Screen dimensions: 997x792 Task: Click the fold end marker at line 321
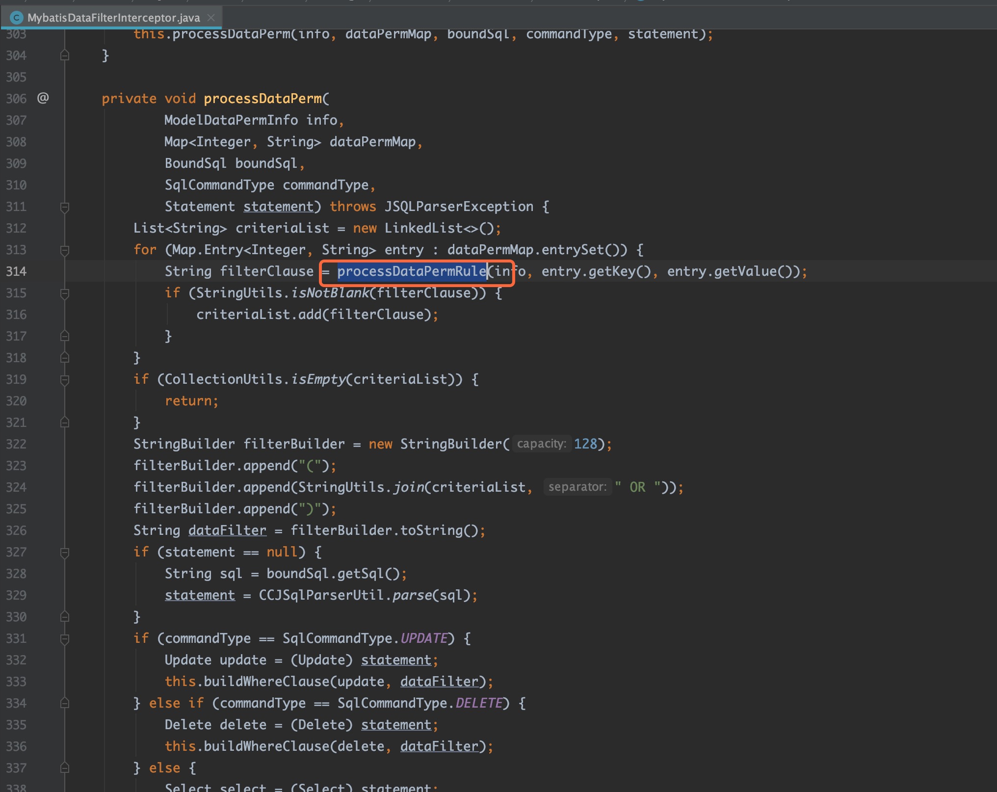[x=64, y=422]
